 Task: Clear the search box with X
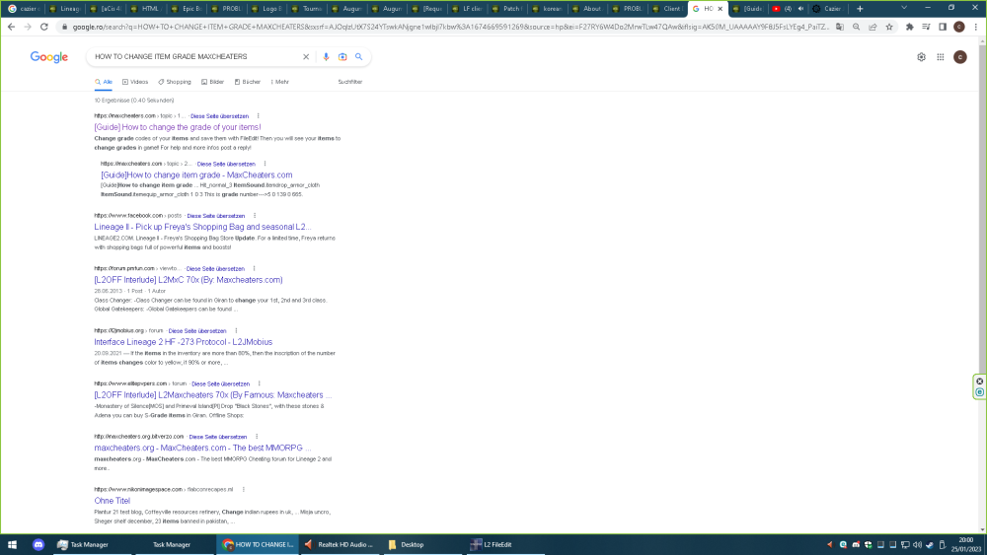[x=306, y=56]
